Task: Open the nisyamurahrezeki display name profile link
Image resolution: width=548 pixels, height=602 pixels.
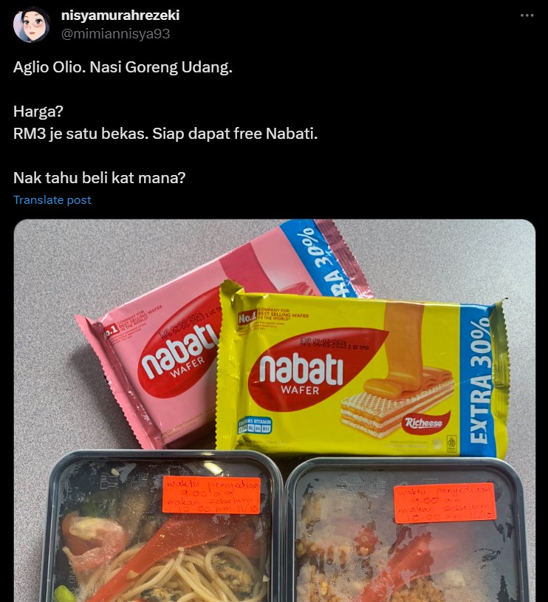Action: point(120,16)
